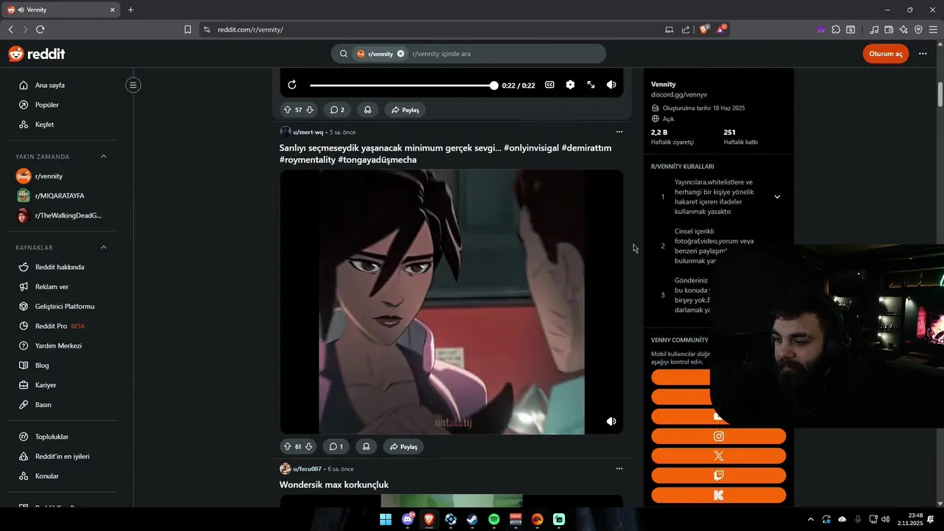Open the Kick community link button
This screenshot has width=944, height=531.
718,496
